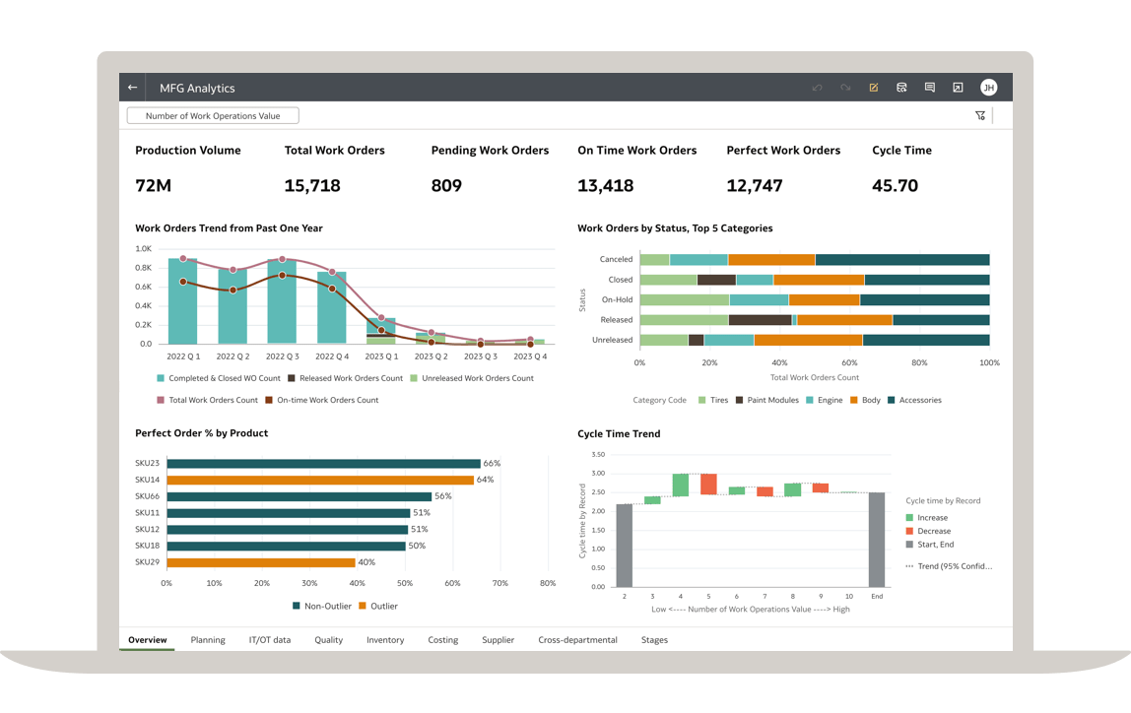Click the refresh data database icon
This screenshot has height=713, width=1131.
901,88
